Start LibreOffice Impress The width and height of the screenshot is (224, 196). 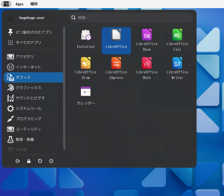click(116, 68)
